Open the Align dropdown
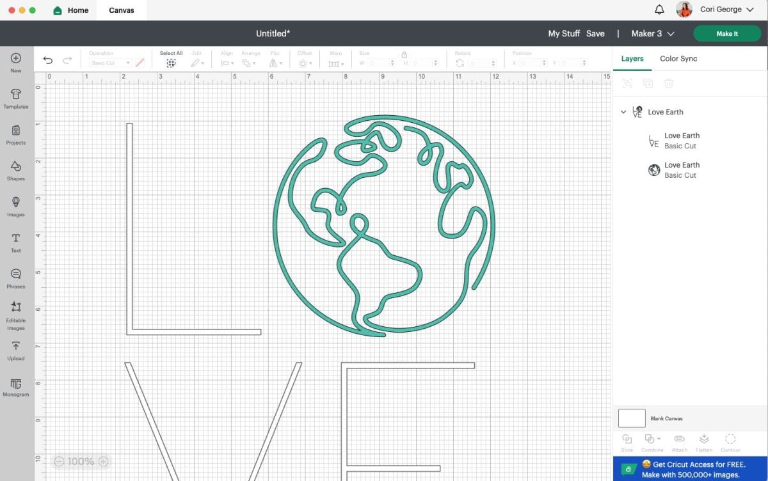The width and height of the screenshot is (768, 481). pos(227,63)
